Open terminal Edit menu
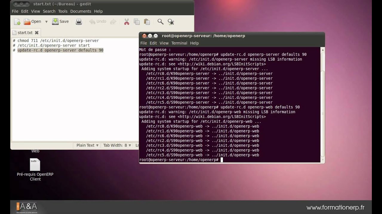The image size is (382, 214). coord(153,43)
